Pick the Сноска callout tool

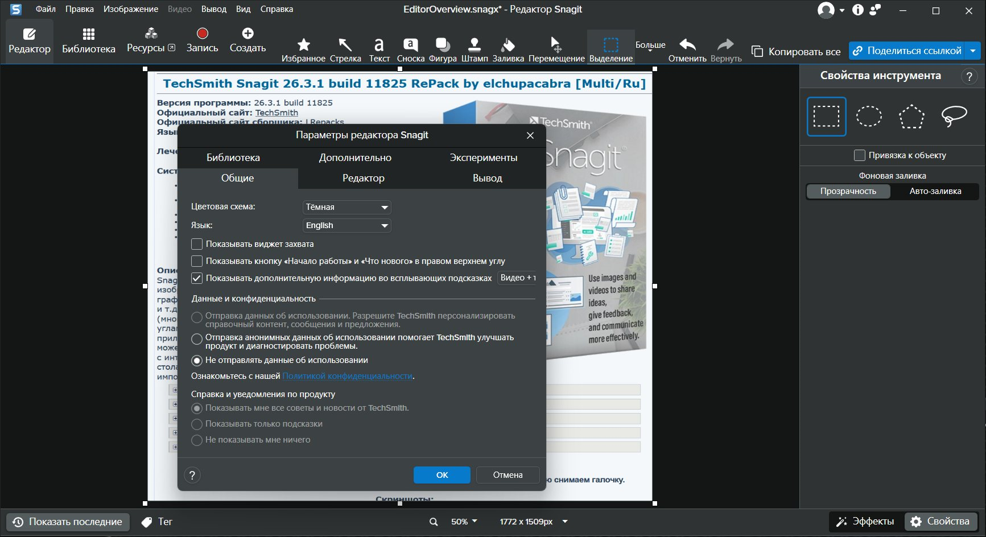pos(410,49)
